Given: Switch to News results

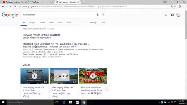Looking at the screenshot, I should [x=60, y=23].
